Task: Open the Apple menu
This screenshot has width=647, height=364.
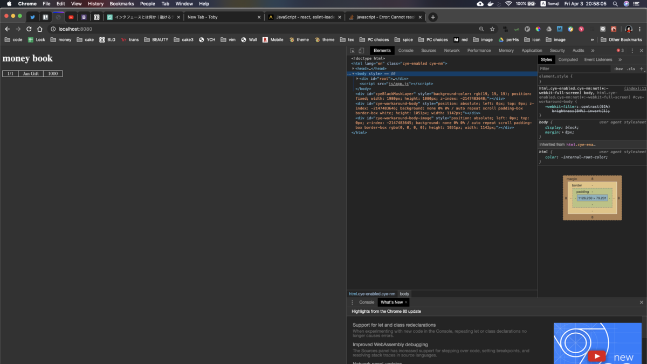Action: tap(9, 4)
